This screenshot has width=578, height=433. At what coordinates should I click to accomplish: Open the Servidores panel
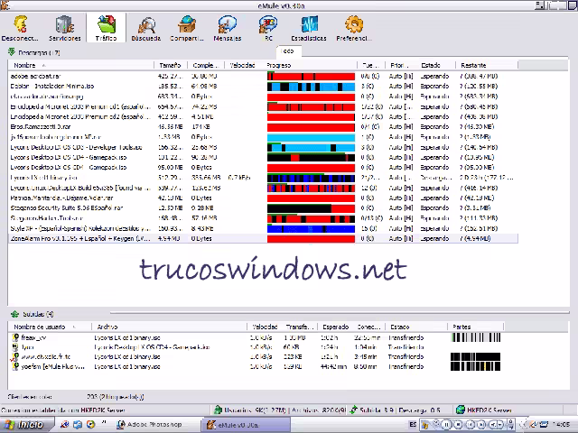(65, 28)
